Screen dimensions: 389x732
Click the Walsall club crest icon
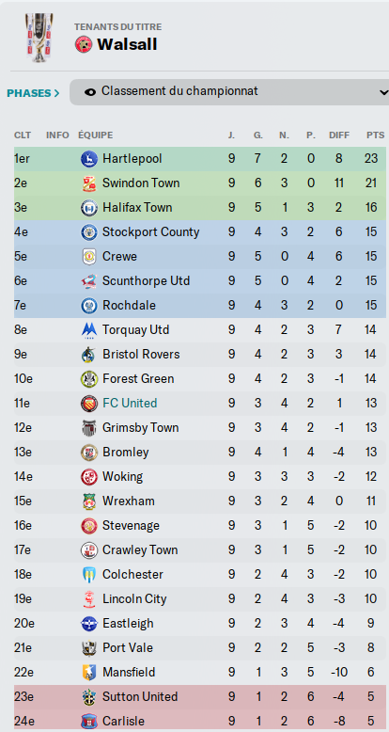click(84, 44)
